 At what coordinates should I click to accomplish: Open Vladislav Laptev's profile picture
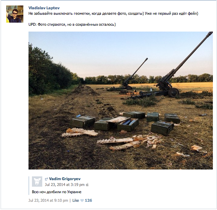(15, 14)
